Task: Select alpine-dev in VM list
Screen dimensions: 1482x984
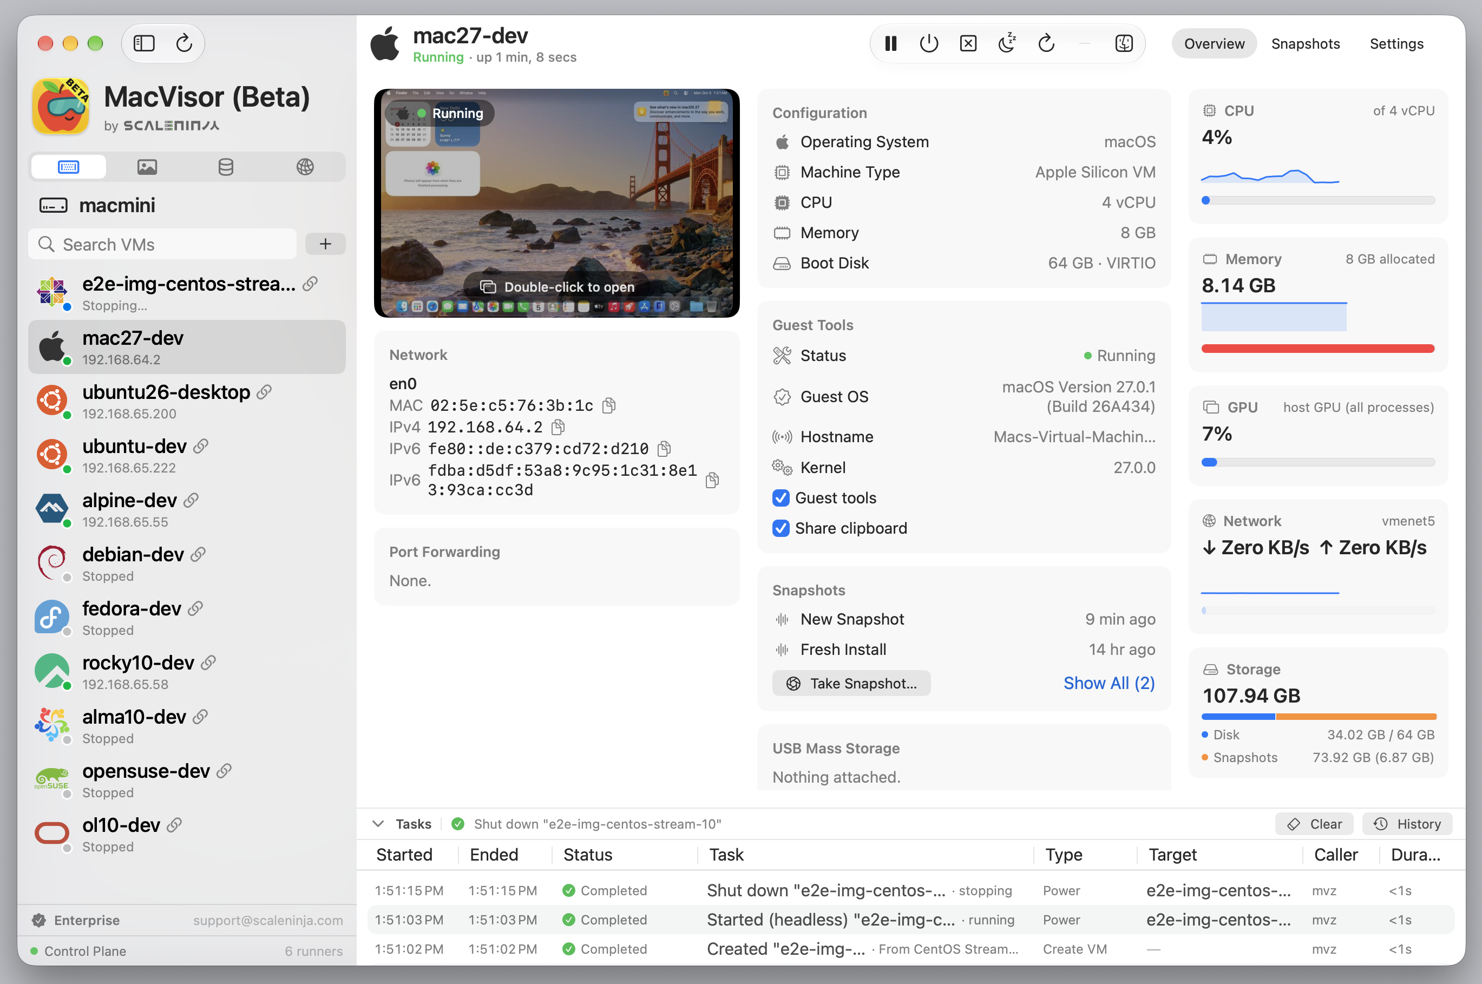Action: point(187,509)
